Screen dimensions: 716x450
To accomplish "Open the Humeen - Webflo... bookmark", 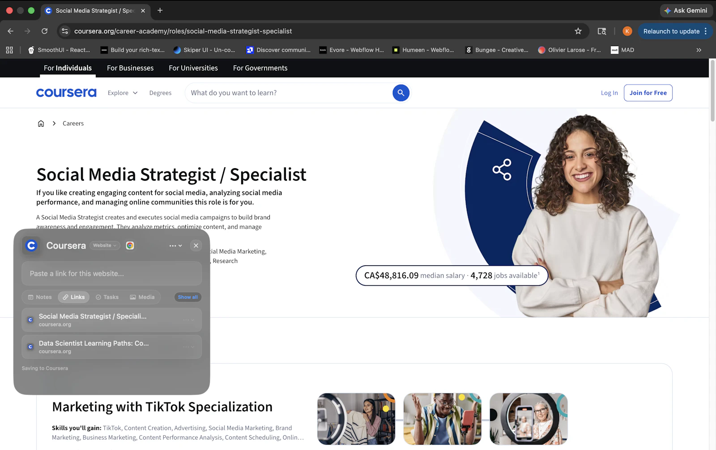I will click(x=423, y=50).
